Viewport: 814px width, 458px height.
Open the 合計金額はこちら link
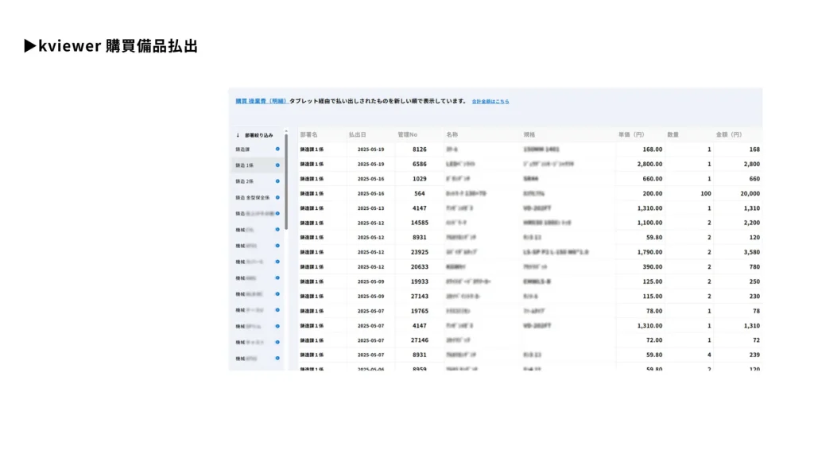coord(490,102)
